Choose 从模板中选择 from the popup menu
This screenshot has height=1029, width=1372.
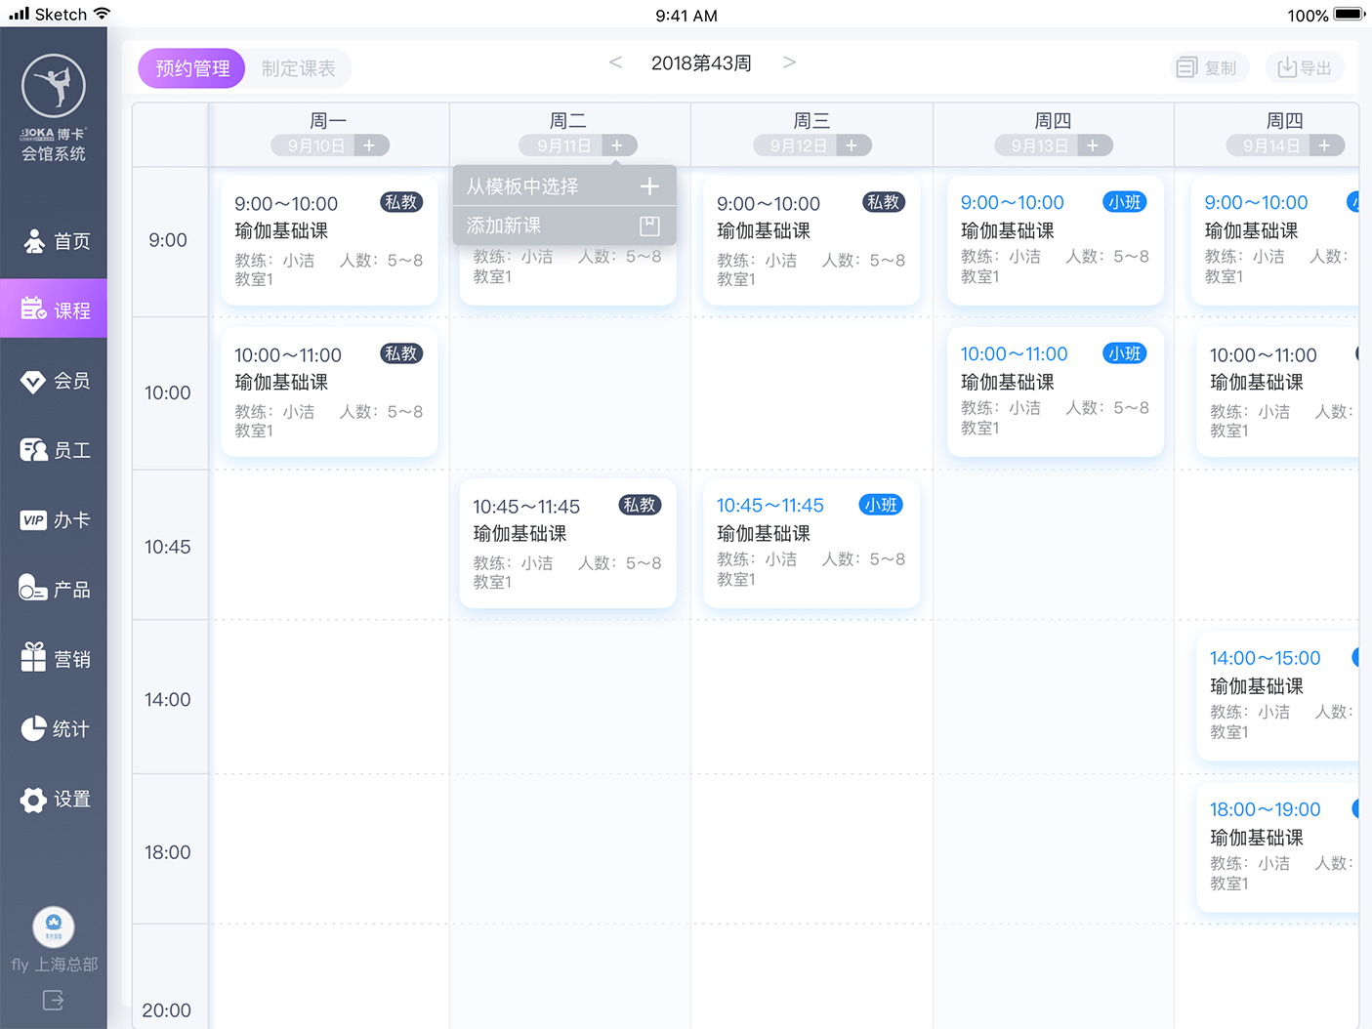pos(563,186)
